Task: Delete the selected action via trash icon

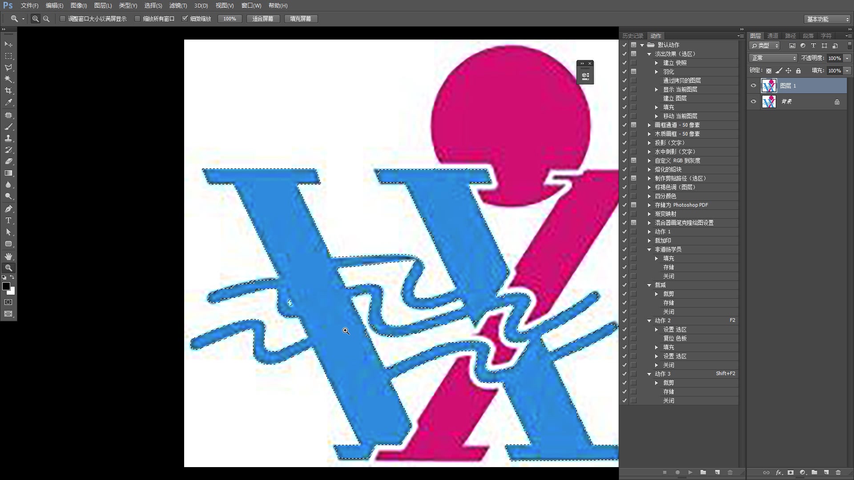Action: click(730, 472)
